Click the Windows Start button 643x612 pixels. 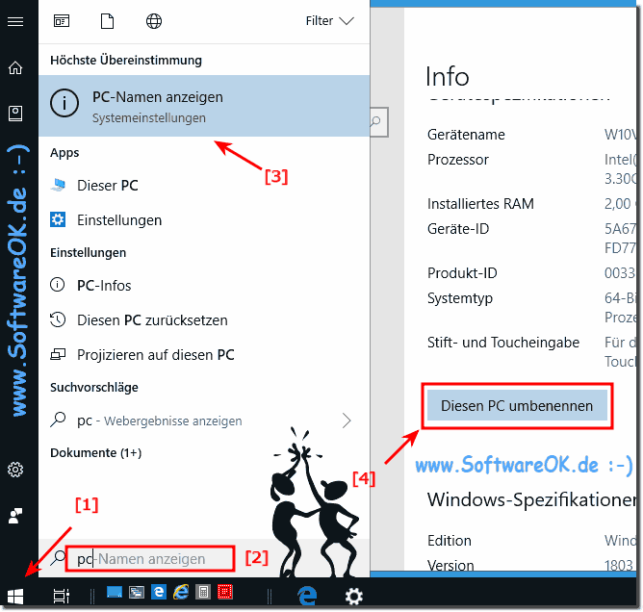point(15,597)
